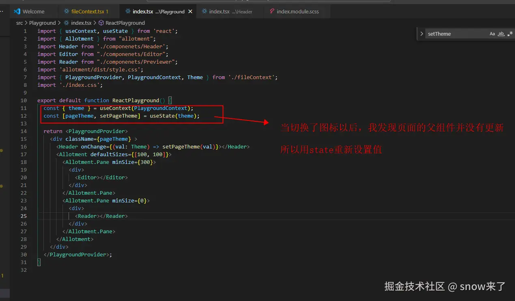Toggle Match Whole Word (ab) in find widget
The width and height of the screenshot is (515, 301).
coord(501,34)
